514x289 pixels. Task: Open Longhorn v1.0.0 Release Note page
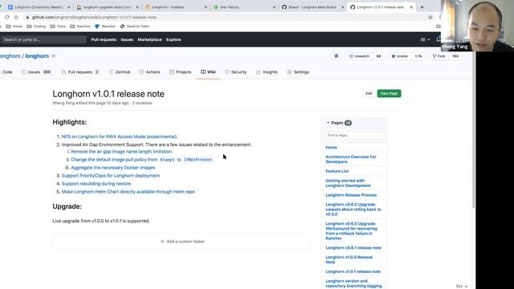349,259
